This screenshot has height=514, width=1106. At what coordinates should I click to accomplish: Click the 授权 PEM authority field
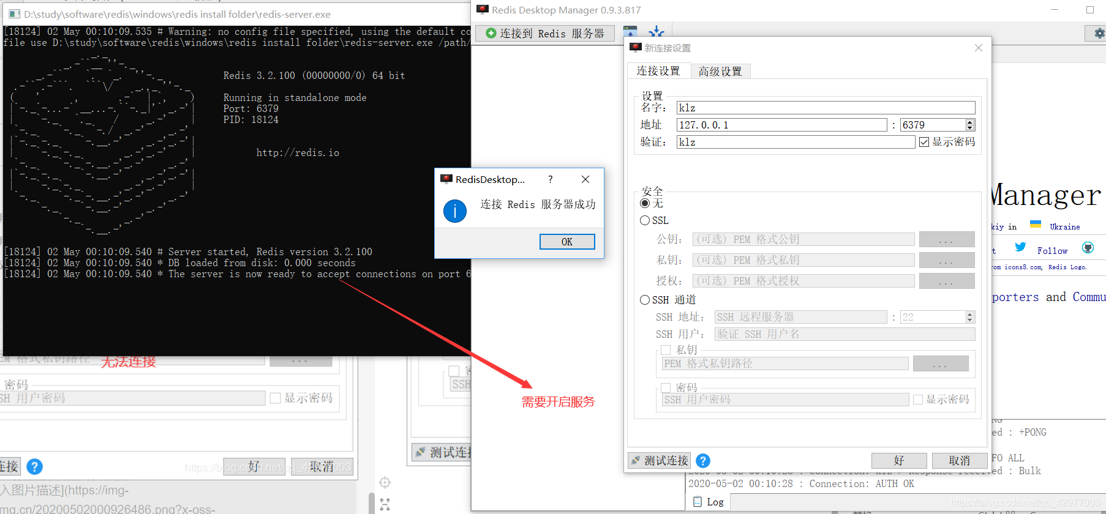pyautogui.click(x=803, y=281)
